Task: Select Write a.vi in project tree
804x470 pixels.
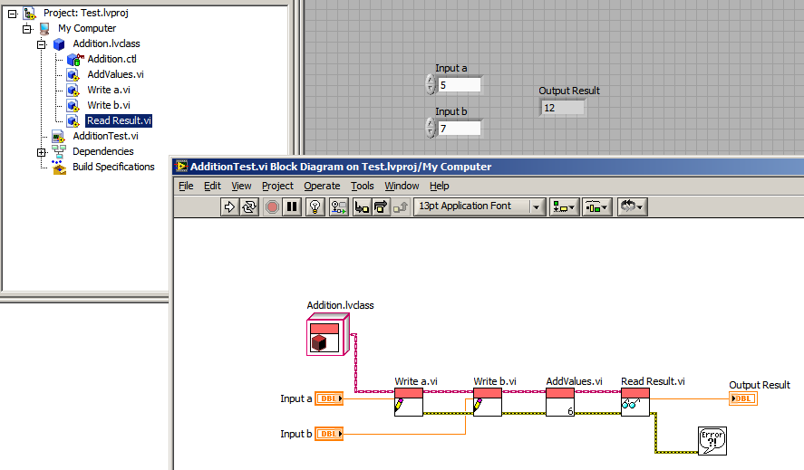Action: 109,90
